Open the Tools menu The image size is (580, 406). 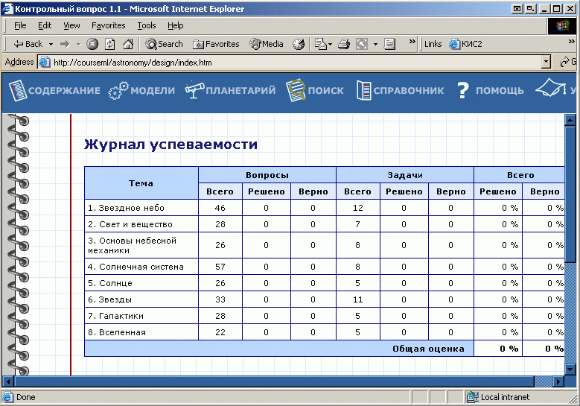click(147, 25)
